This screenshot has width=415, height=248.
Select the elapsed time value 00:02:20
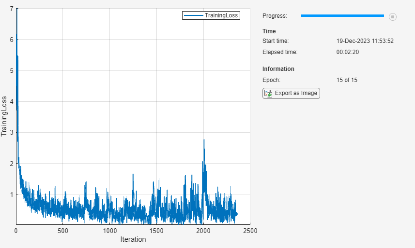tap(348, 52)
